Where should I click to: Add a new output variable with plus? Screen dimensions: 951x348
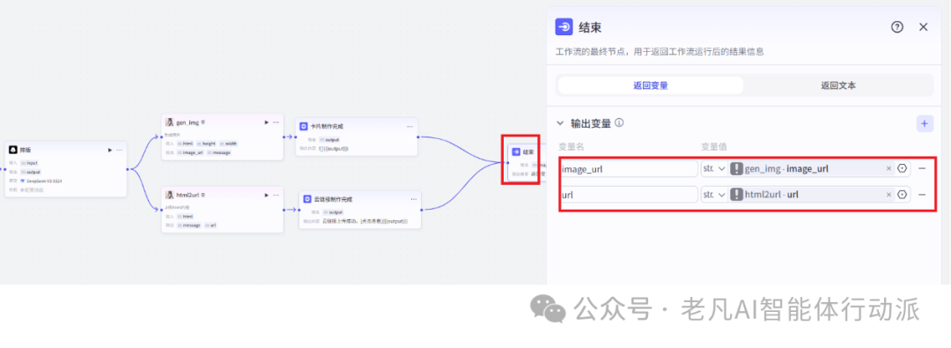click(925, 123)
